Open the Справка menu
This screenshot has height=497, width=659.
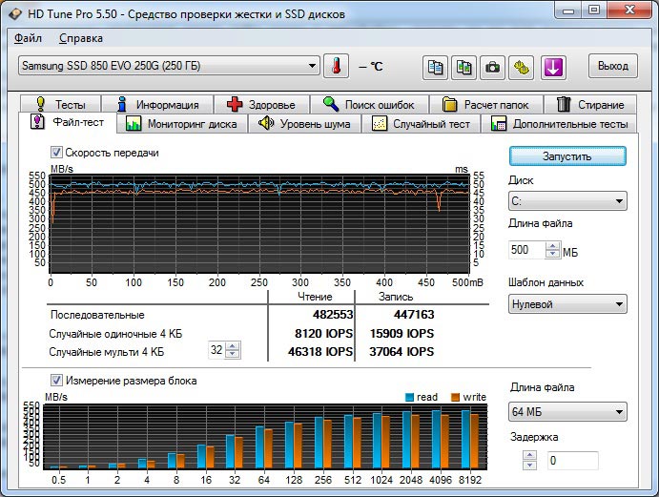81,38
